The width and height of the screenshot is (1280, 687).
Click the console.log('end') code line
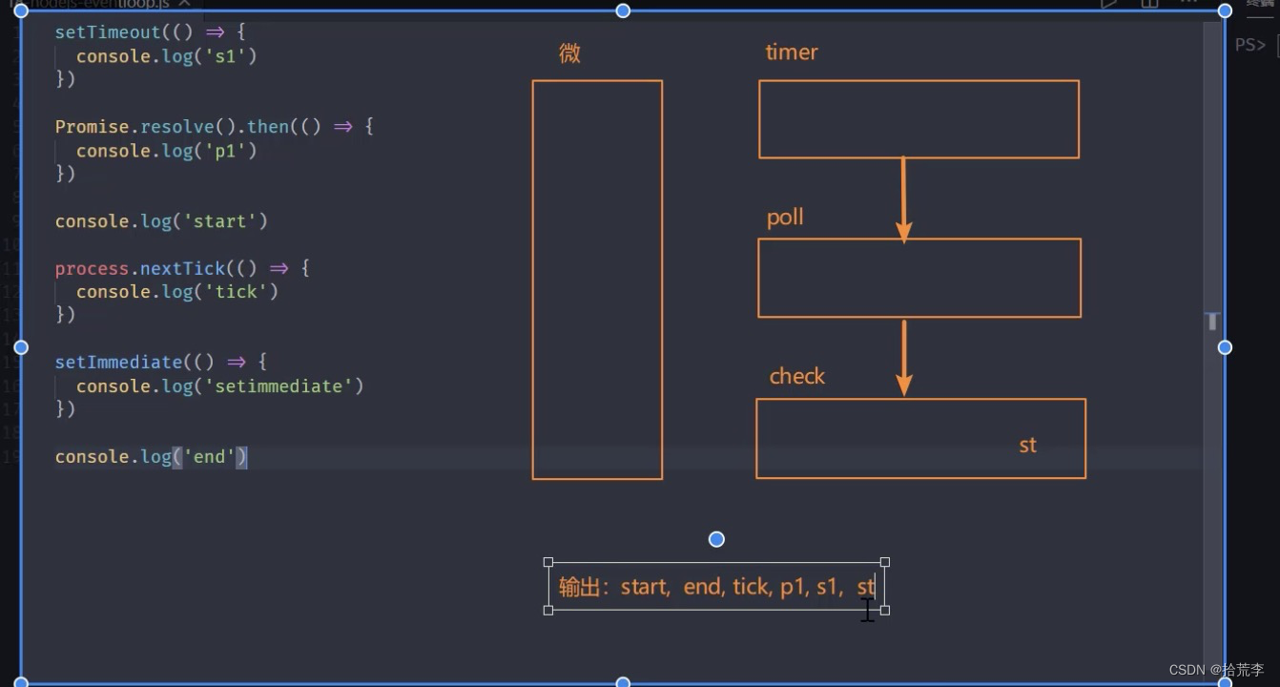[x=152, y=457]
